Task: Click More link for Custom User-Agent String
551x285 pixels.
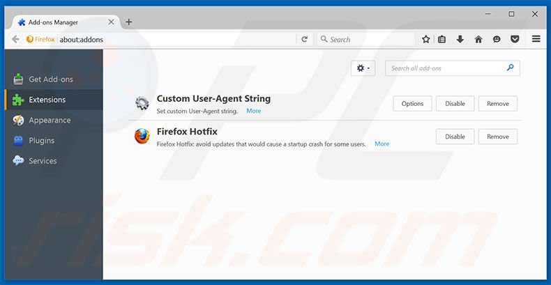Action: pos(253,111)
